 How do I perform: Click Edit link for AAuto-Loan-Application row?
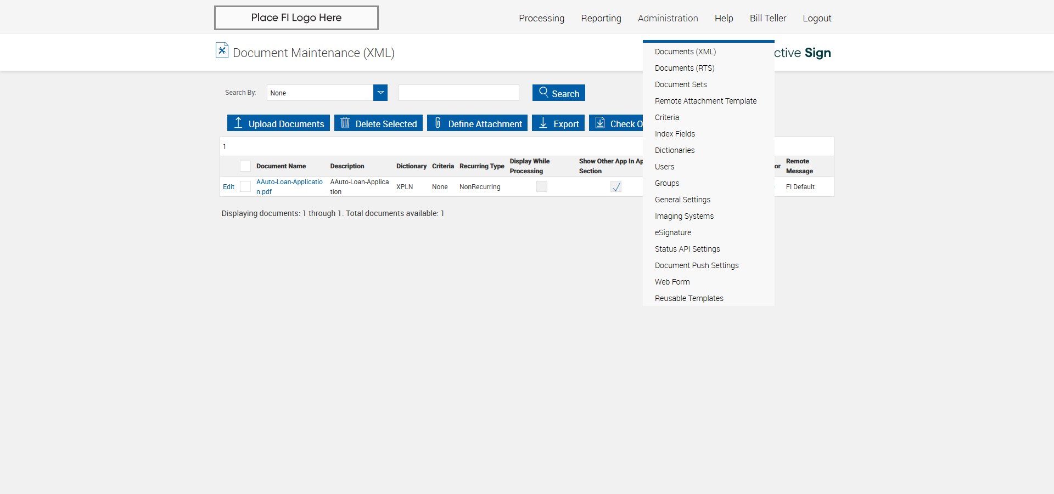[x=228, y=187]
